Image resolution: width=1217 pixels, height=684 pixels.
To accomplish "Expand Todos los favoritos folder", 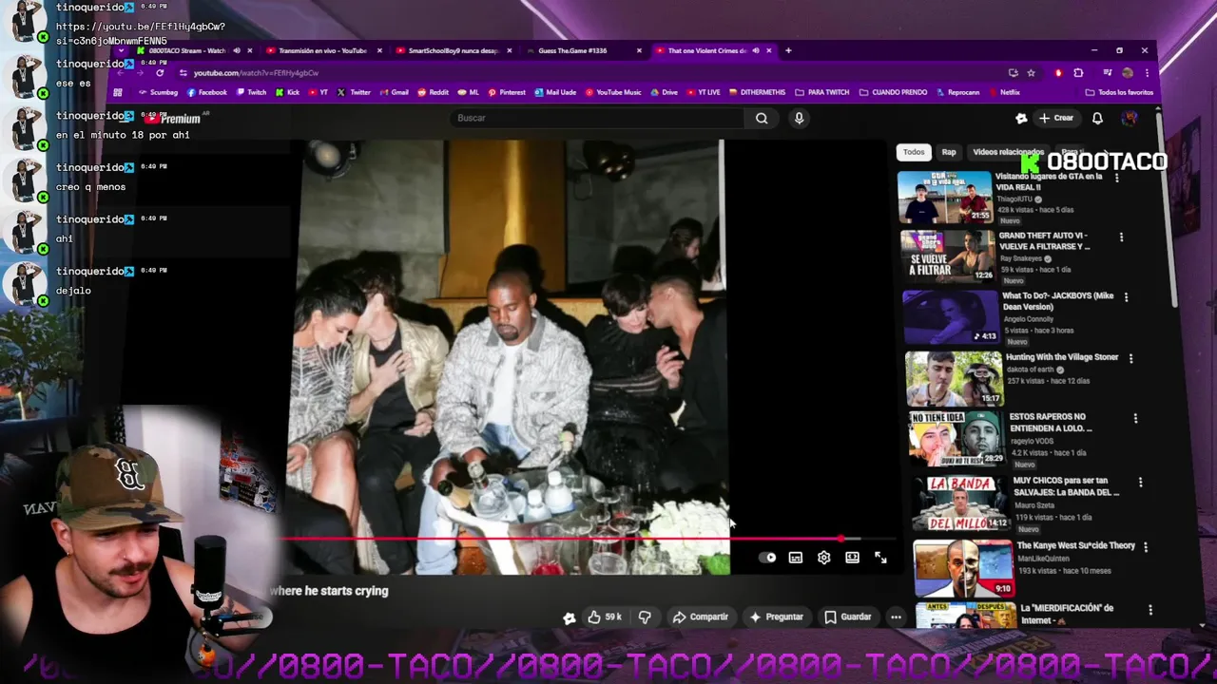I will (1119, 92).
